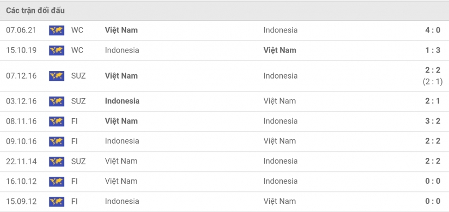Click the SUZ label for 07.12.16
449x212 pixels.
[x=78, y=76]
